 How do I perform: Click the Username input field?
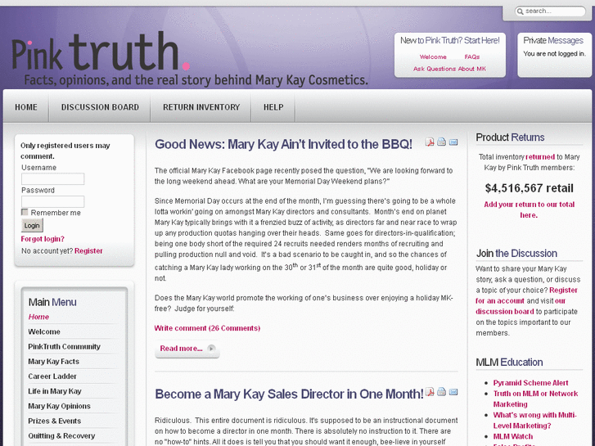[x=52, y=178]
